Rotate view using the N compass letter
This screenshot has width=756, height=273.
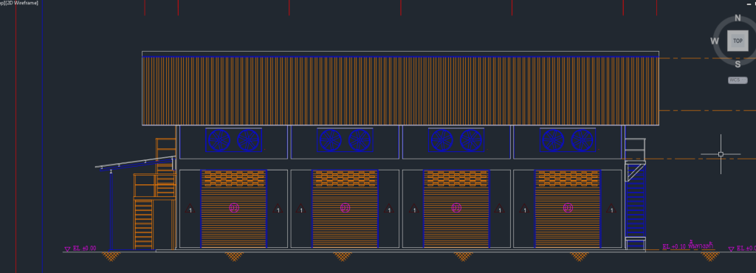(x=738, y=18)
